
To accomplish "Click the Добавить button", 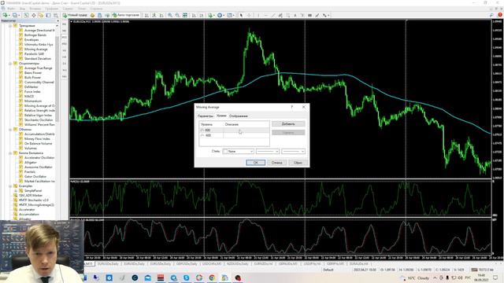I will click(x=288, y=124).
